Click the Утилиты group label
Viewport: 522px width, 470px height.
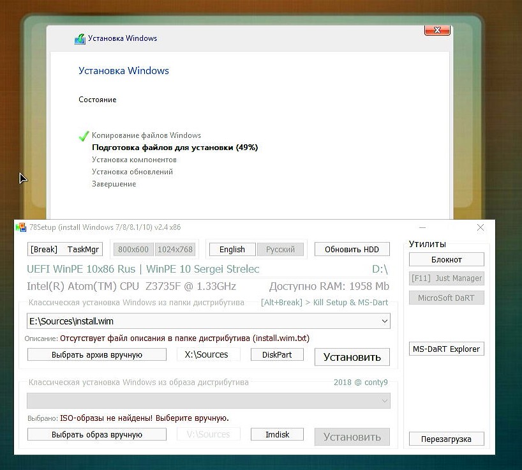click(427, 244)
